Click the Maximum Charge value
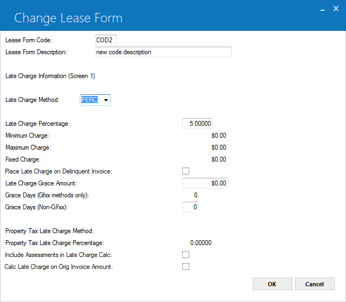The image size is (346, 302). (219, 147)
